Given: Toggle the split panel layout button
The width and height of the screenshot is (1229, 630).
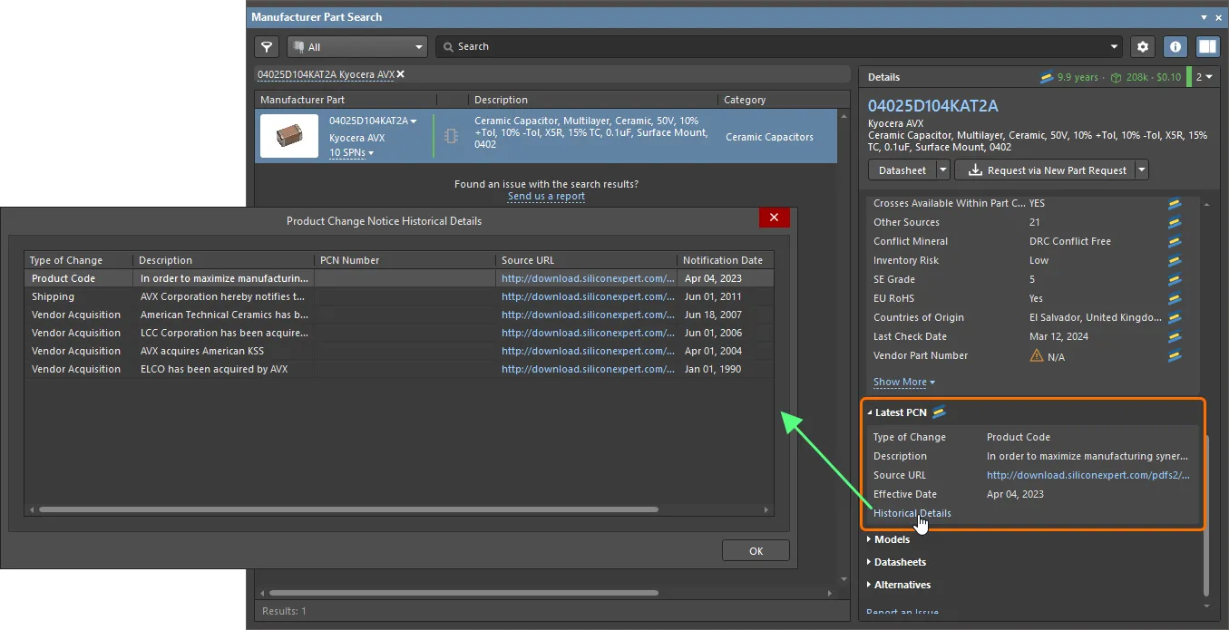Looking at the screenshot, I should 1206,47.
